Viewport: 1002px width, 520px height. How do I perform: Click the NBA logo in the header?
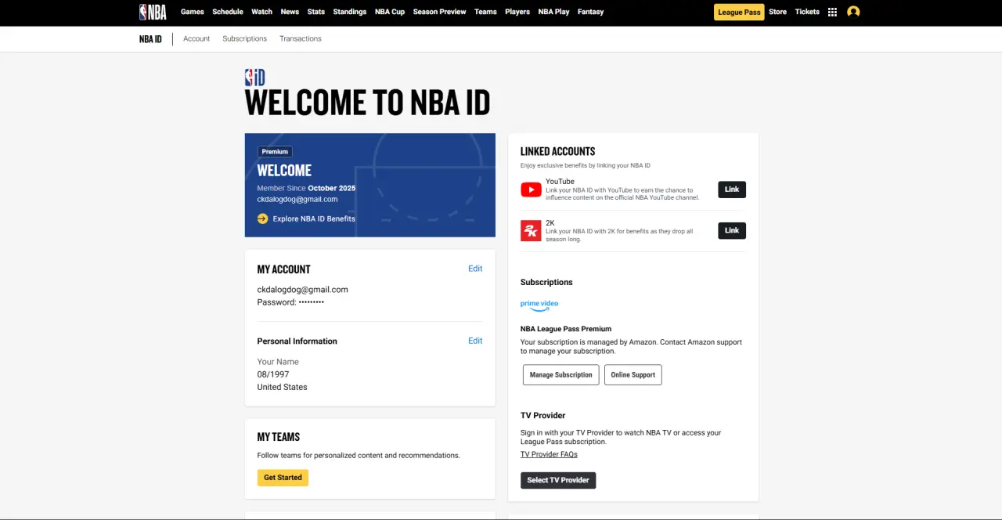pyautogui.click(x=153, y=12)
